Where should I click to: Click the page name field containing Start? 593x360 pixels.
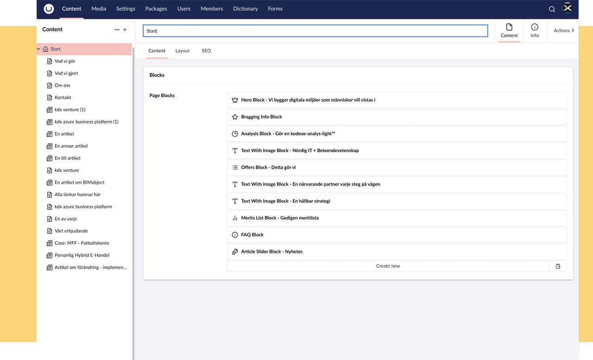pos(315,31)
